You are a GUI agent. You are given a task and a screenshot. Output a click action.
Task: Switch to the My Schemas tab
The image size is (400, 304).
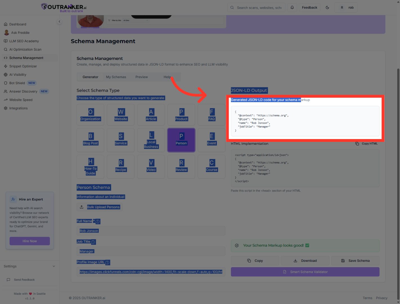pos(116,77)
